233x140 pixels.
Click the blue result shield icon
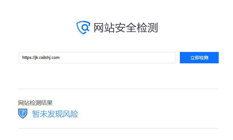point(23,113)
